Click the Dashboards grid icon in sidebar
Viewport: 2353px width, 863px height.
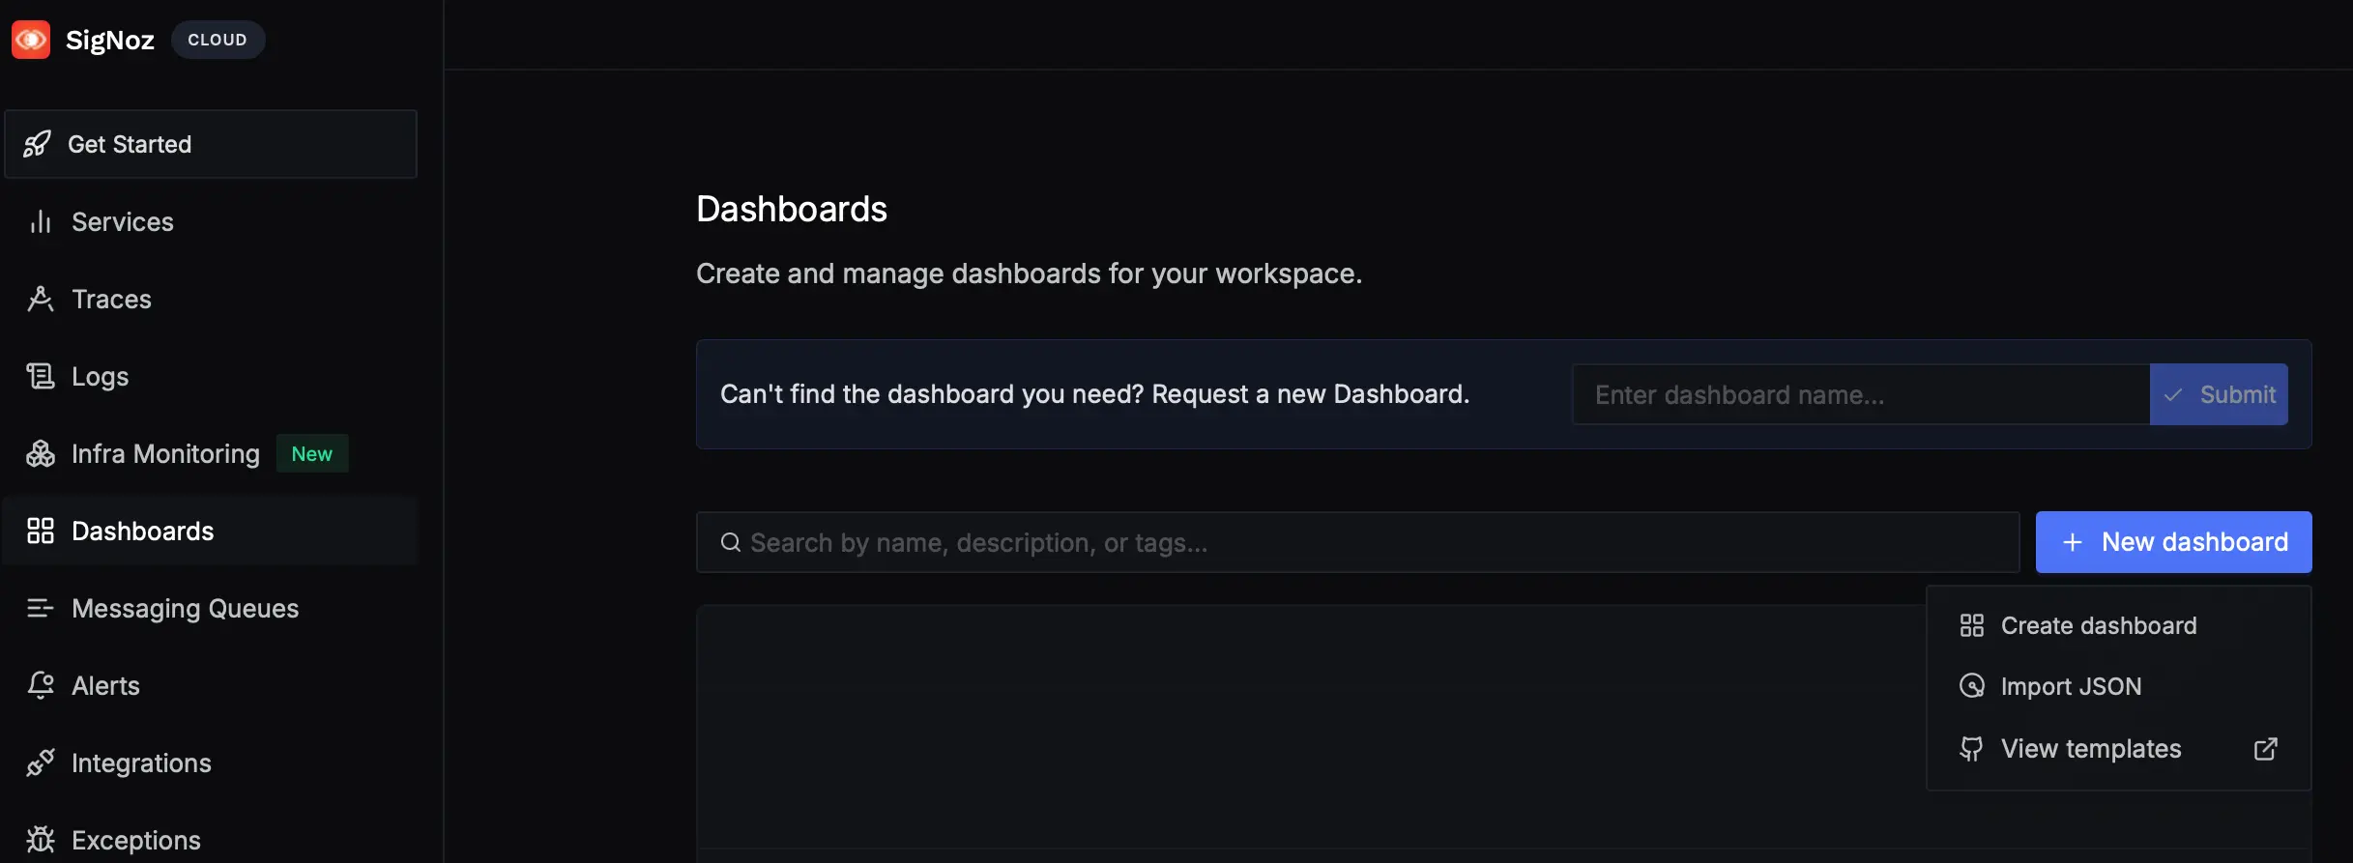pyautogui.click(x=41, y=531)
